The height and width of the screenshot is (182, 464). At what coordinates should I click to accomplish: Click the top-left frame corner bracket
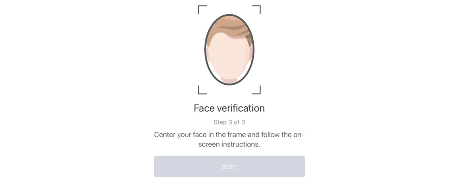pyautogui.click(x=202, y=9)
